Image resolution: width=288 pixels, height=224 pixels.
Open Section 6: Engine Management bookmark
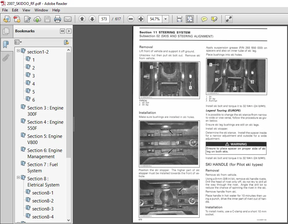45,153
